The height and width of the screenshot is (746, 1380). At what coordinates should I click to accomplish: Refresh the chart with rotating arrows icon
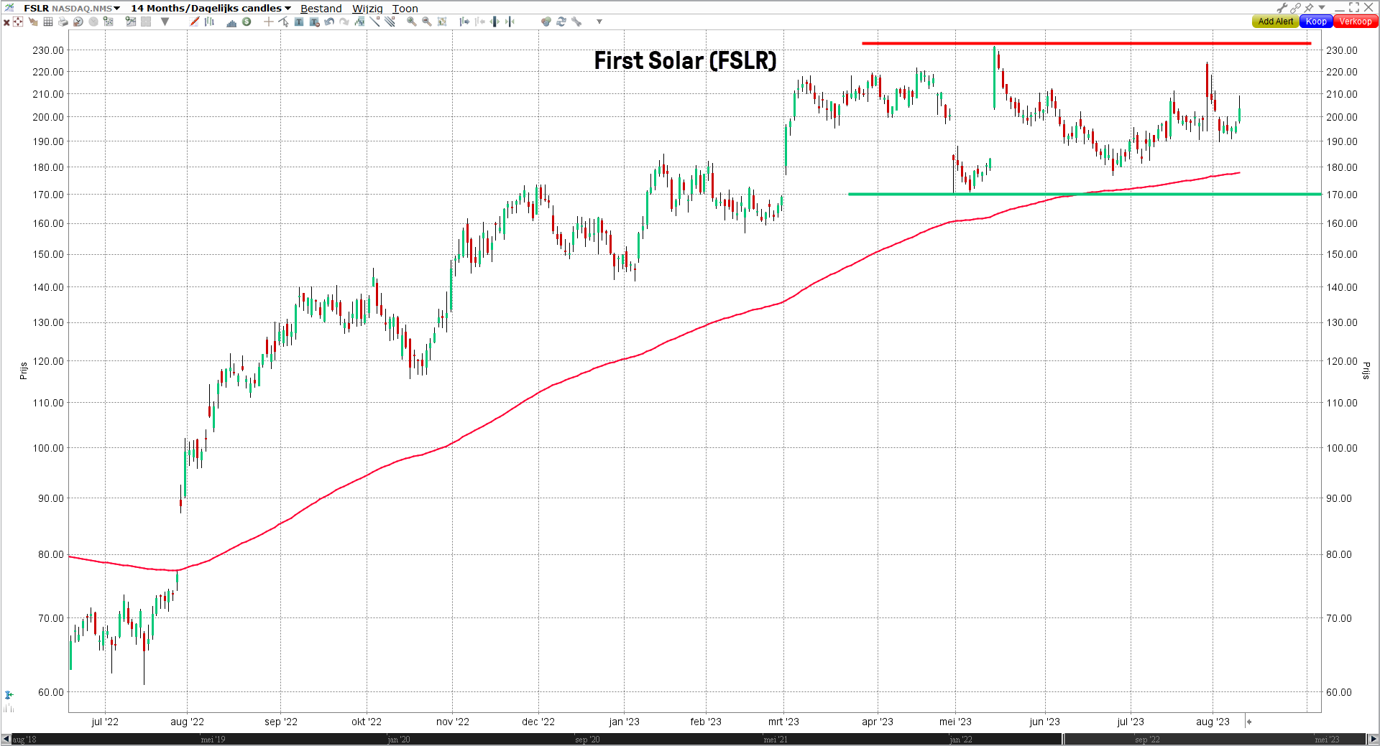coord(561,22)
